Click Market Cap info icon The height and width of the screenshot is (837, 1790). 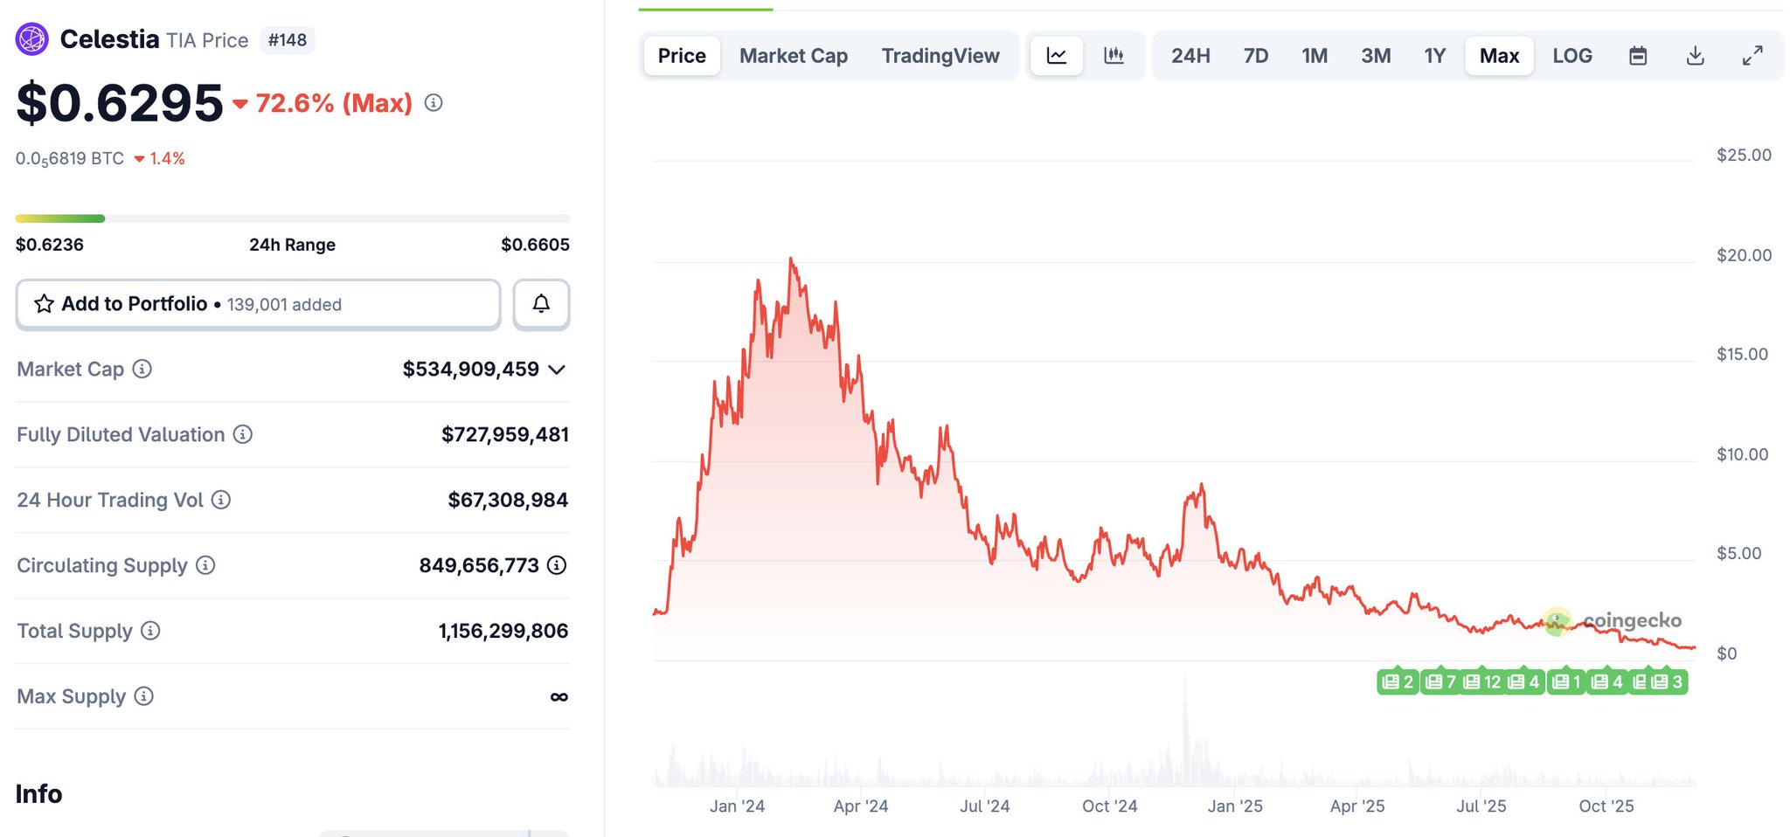coord(142,369)
